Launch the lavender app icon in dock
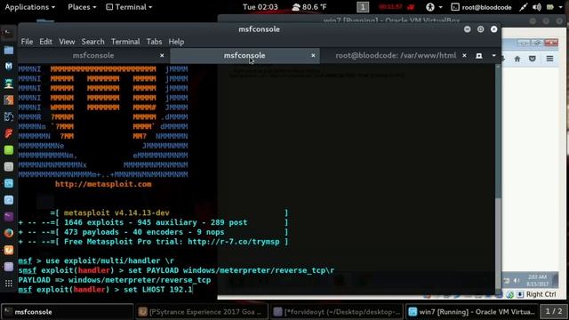The image size is (569, 320). pyautogui.click(x=8, y=267)
